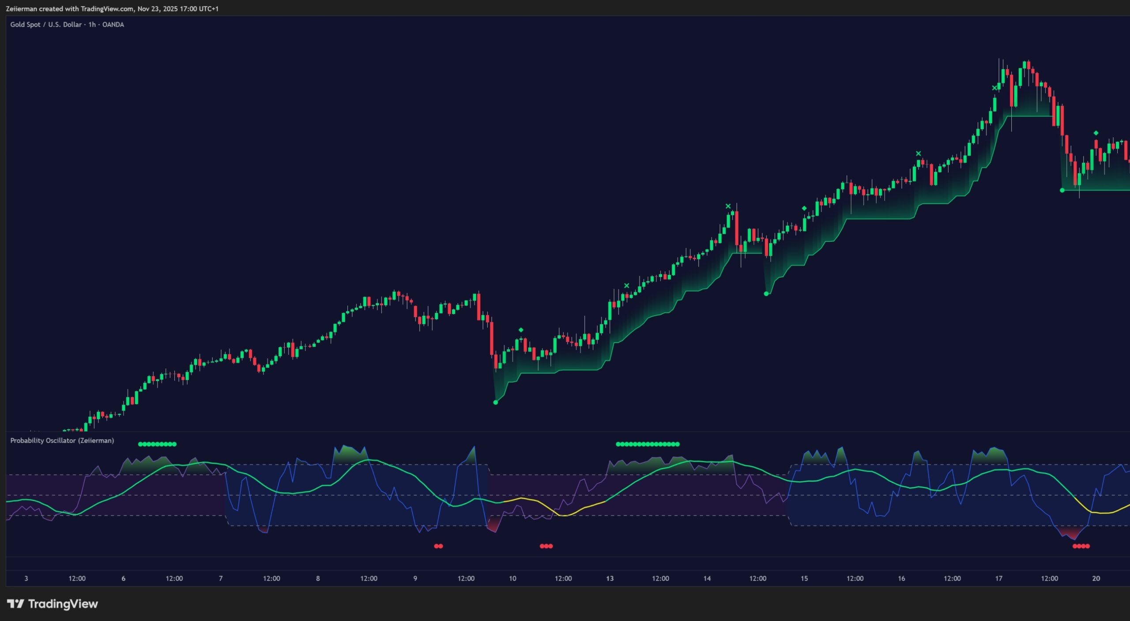This screenshot has width=1130, height=621.
Task: Click the 12:00 label between dates 10 and 13
Action: coord(563,578)
